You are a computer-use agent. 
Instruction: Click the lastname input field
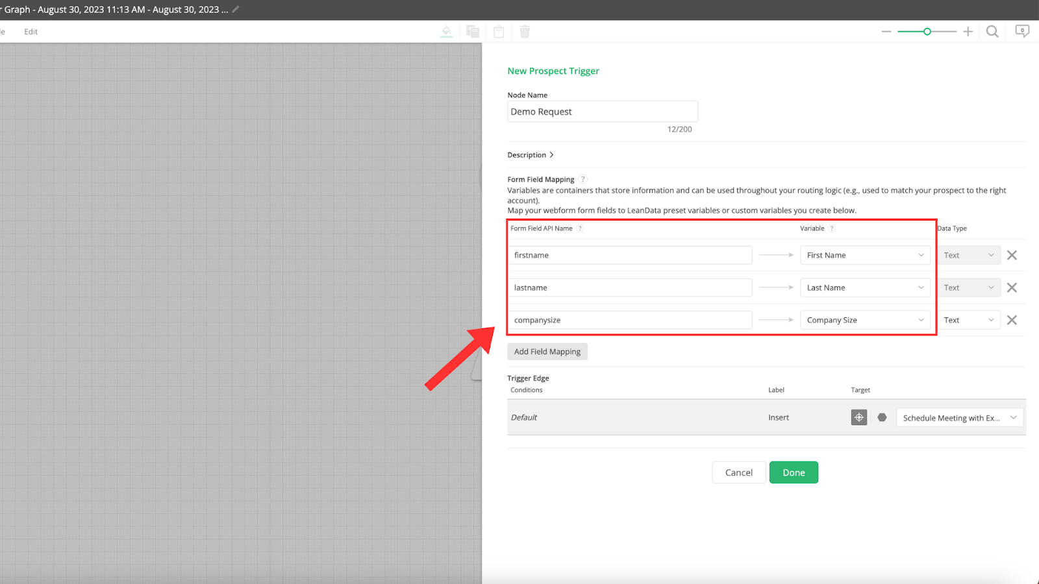click(x=630, y=287)
